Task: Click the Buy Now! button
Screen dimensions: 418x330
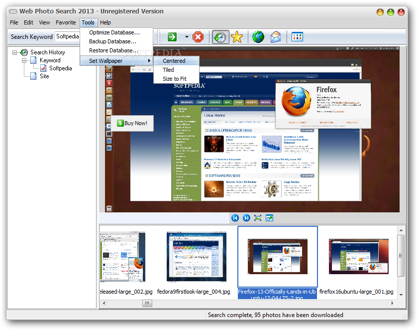Action: tap(132, 123)
